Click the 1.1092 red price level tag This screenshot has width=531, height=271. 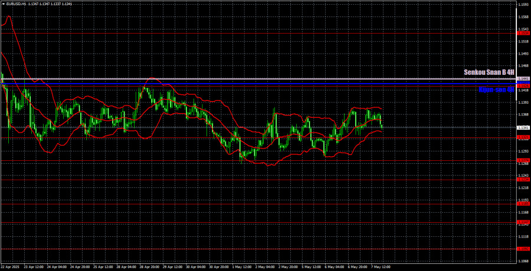[x=523, y=249]
